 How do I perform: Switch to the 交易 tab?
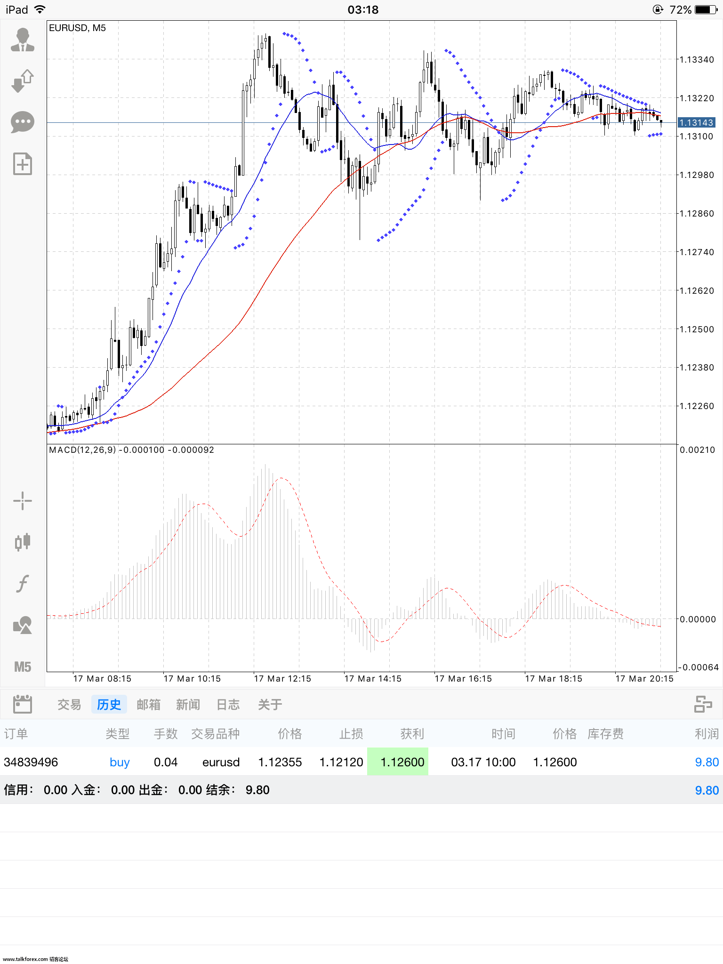coord(69,705)
